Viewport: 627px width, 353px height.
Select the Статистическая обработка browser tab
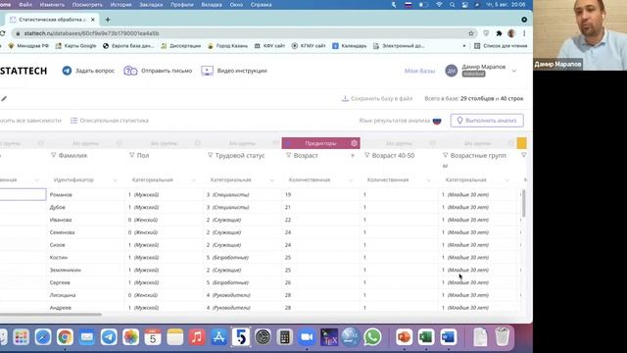52,20
